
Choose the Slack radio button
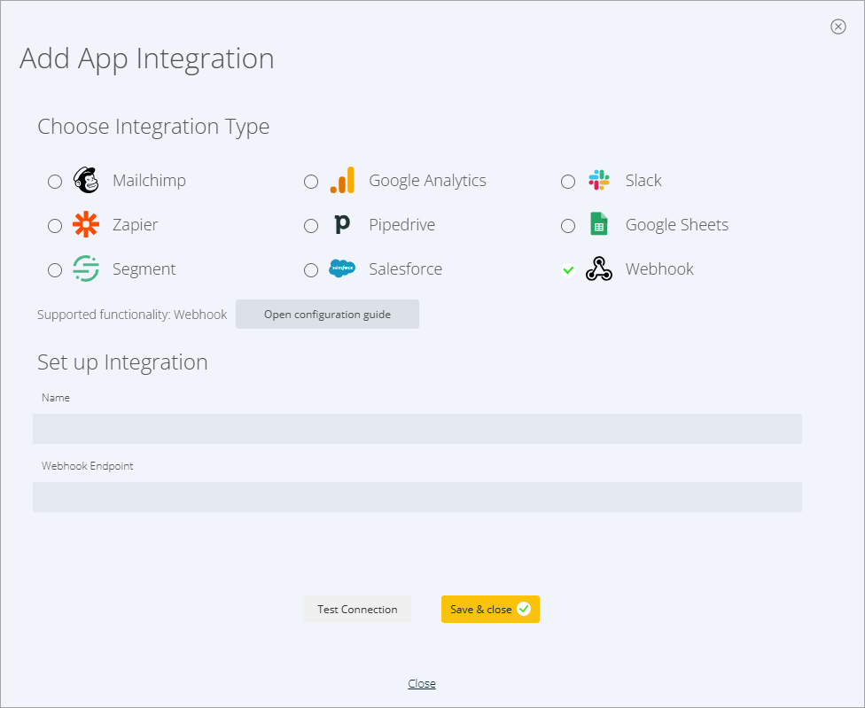point(568,182)
